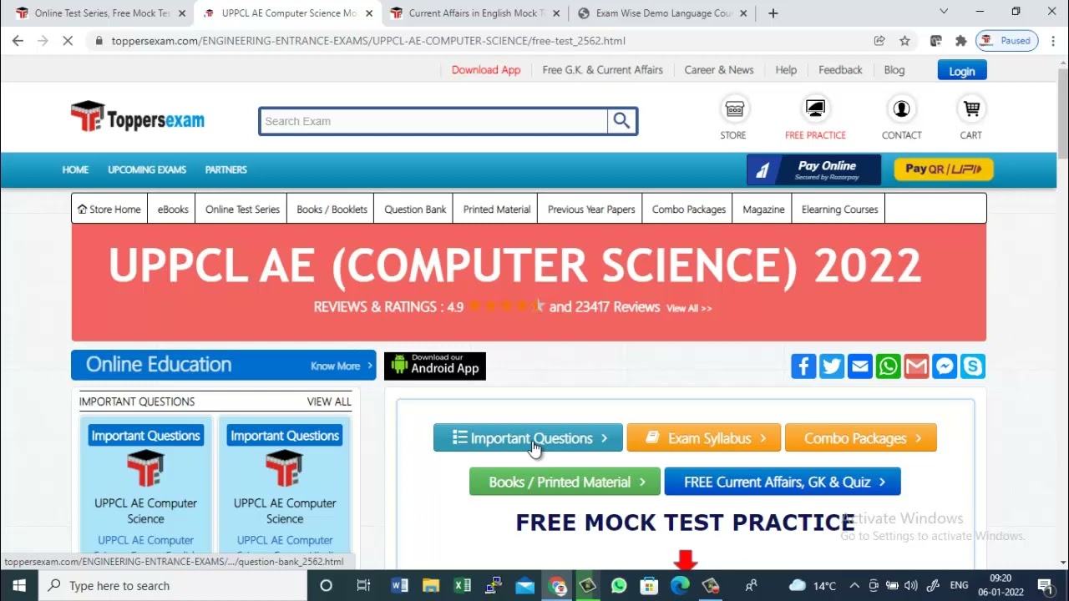The image size is (1069, 601).
Task: Click Windows taskbar search box
Action: 173,586
